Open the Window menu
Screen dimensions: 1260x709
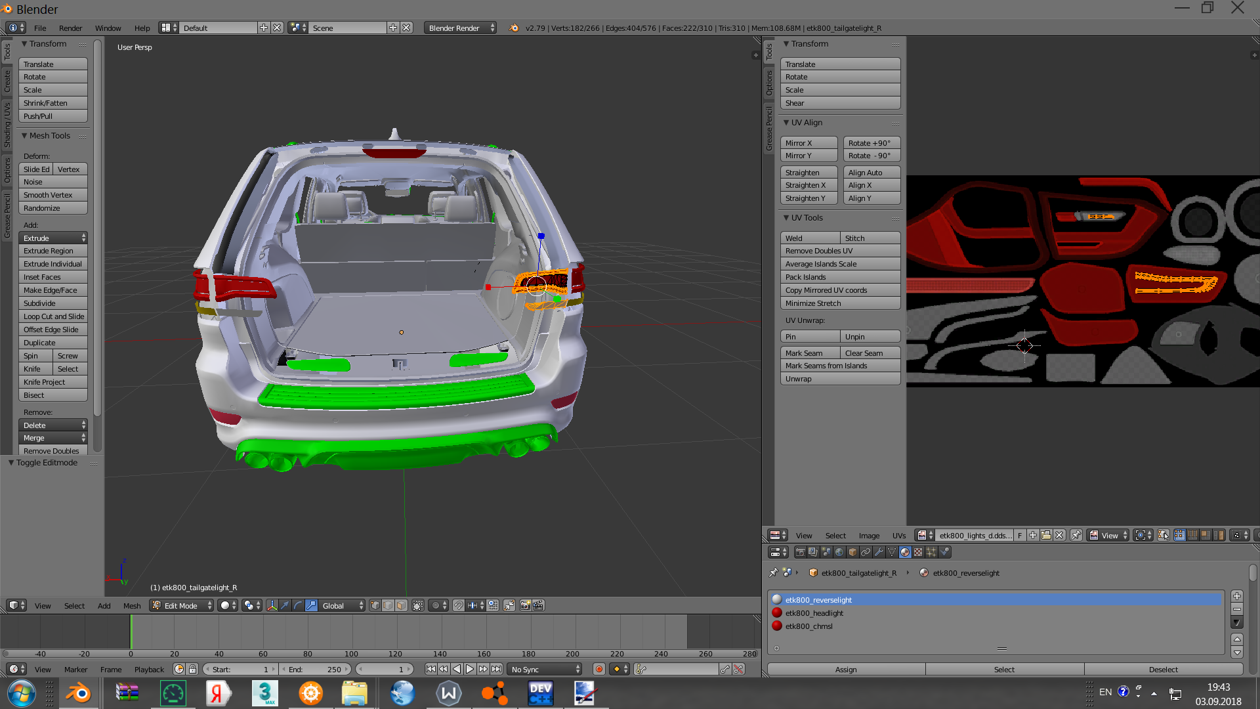pos(108,28)
